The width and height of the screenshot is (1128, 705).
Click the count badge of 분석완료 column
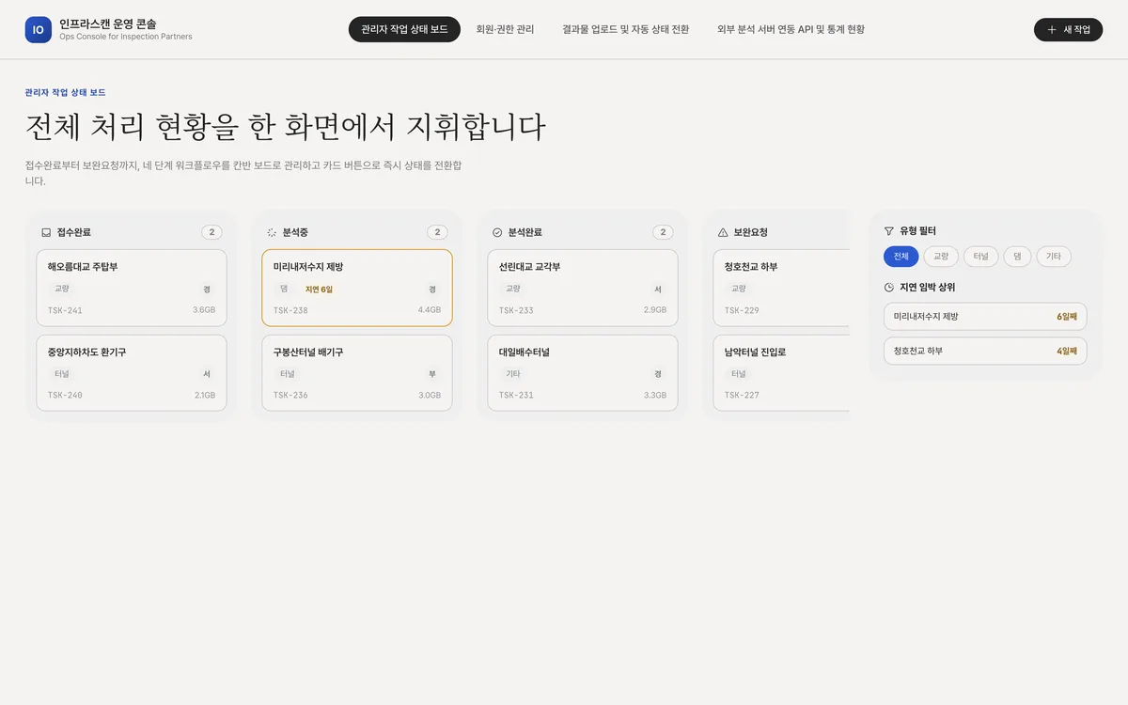coord(663,232)
